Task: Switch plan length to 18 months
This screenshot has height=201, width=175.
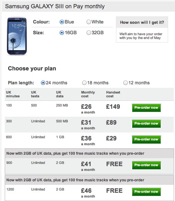Action: (x=84, y=83)
